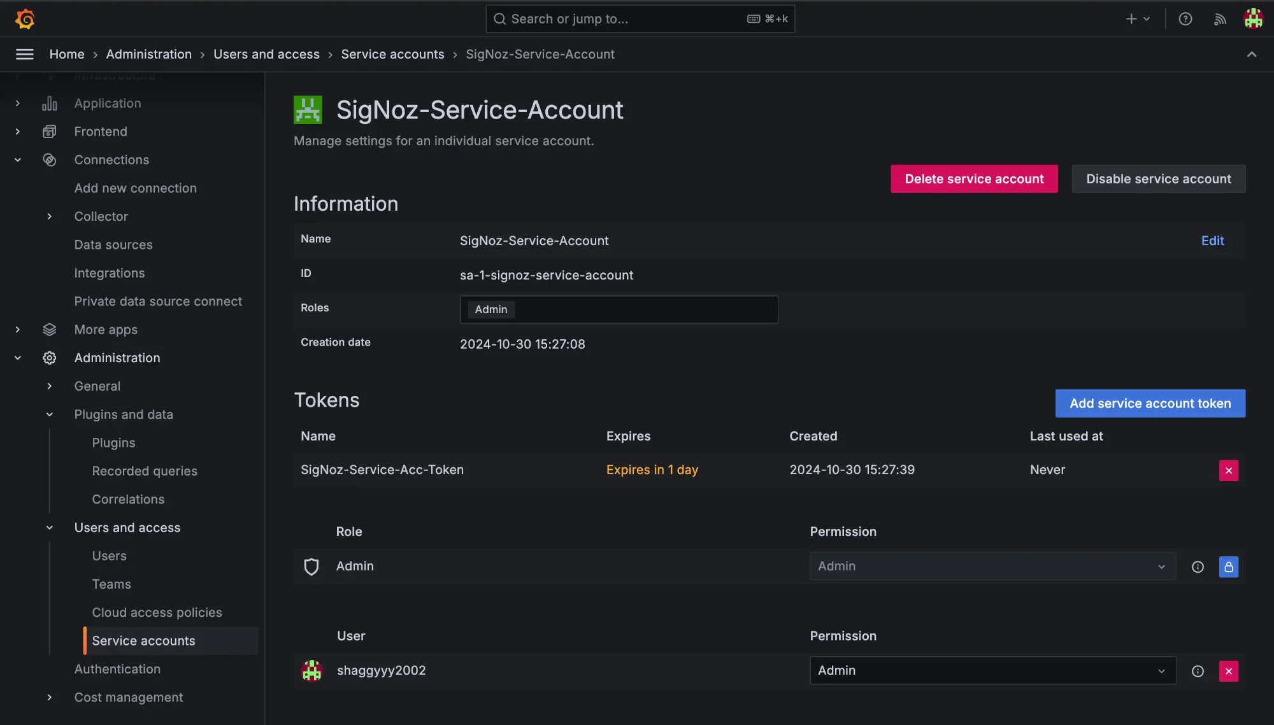Click the plus add-new icon
The height and width of the screenshot is (725, 1274).
[1131, 19]
